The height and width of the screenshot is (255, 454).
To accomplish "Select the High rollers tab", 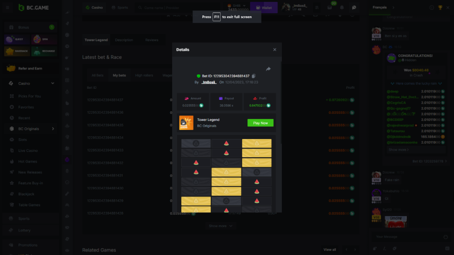I will click(144, 75).
